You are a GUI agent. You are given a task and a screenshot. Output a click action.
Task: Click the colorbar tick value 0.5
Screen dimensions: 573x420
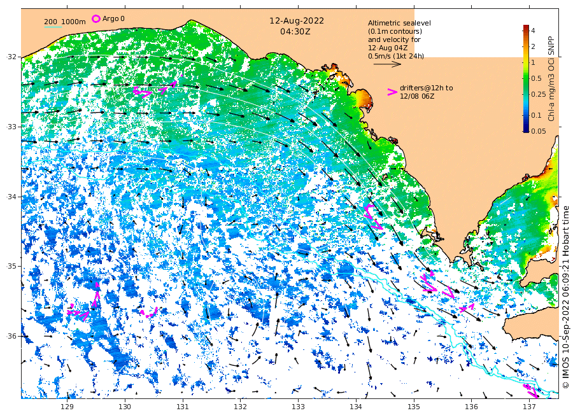point(536,78)
